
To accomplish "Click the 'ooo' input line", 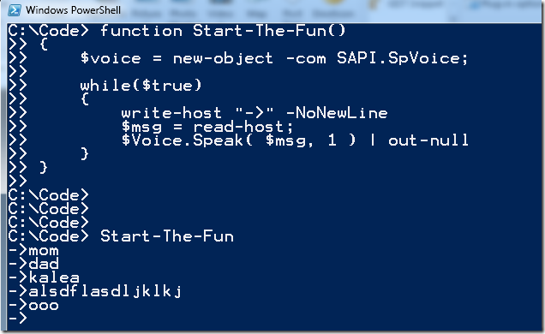I will (33, 305).
